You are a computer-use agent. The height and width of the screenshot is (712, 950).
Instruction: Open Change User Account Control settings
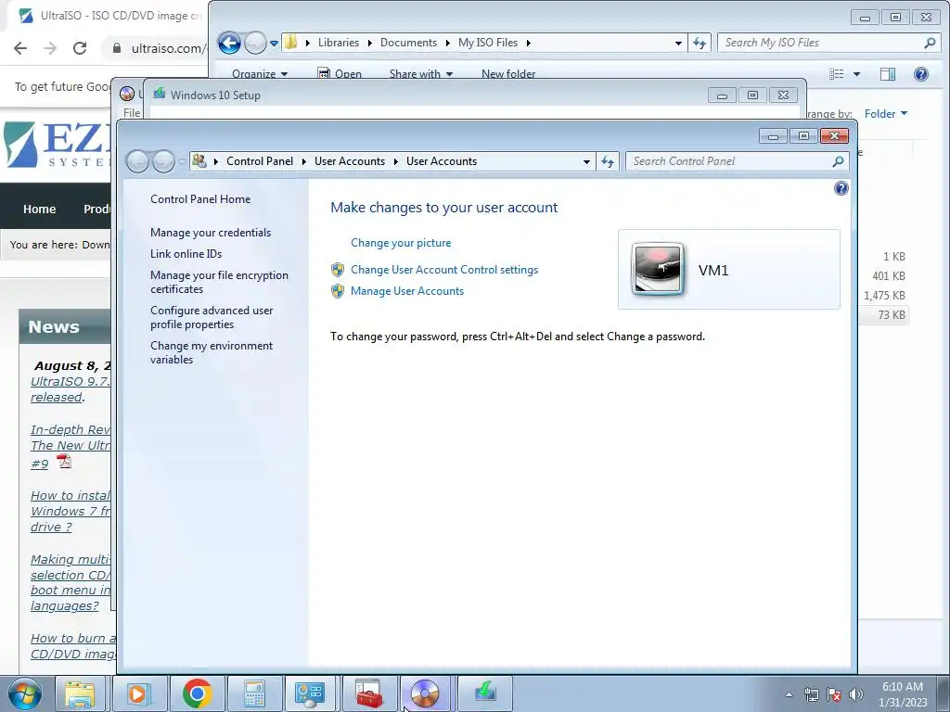click(444, 270)
